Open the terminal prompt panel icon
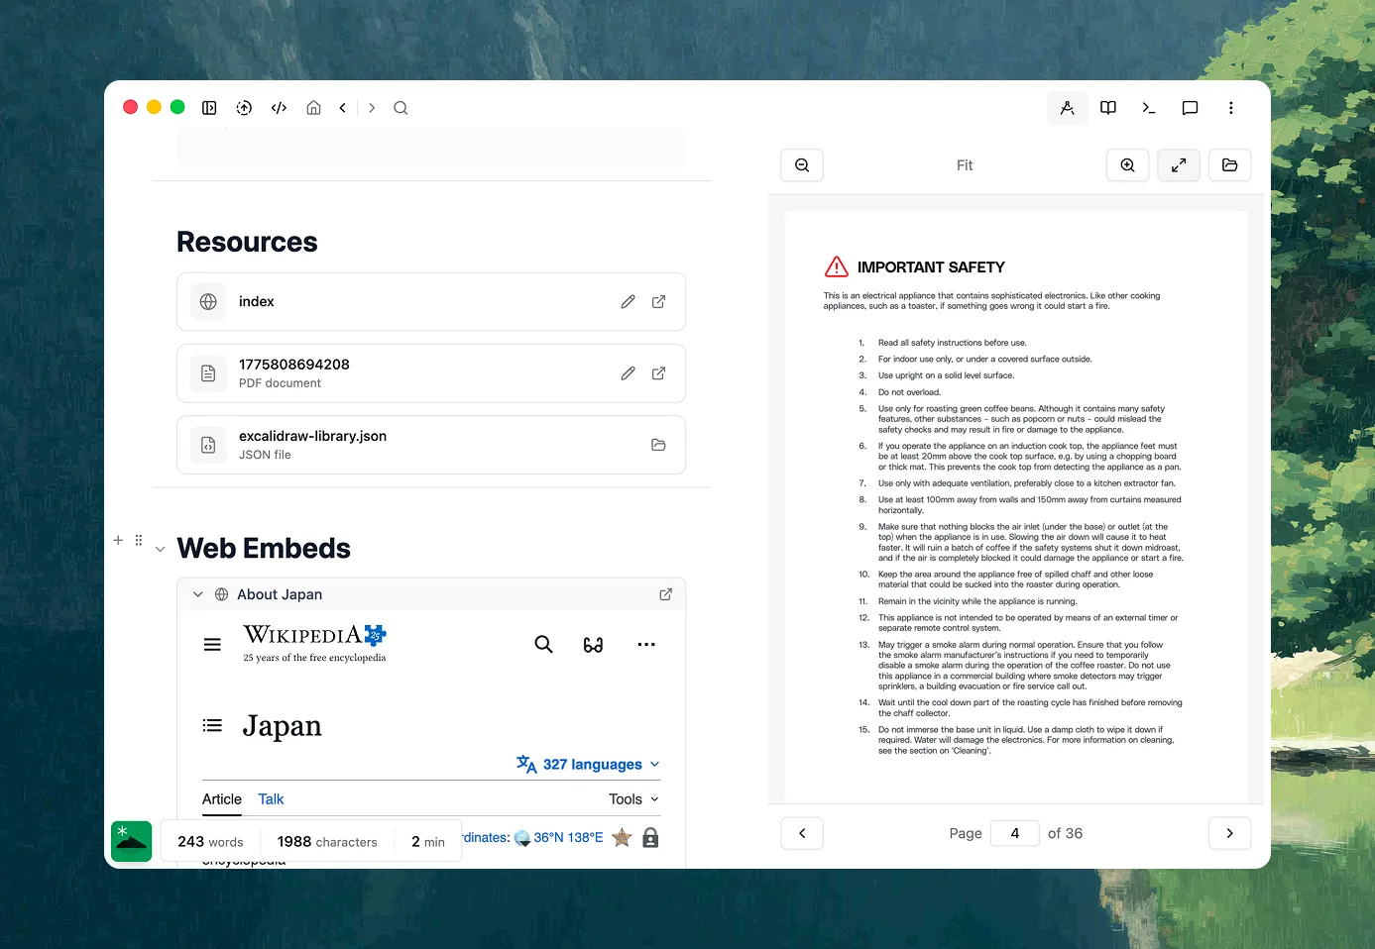 (1149, 108)
